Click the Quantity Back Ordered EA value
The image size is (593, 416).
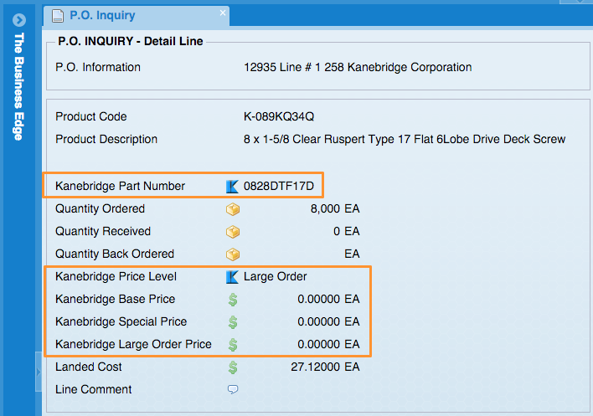click(x=352, y=254)
